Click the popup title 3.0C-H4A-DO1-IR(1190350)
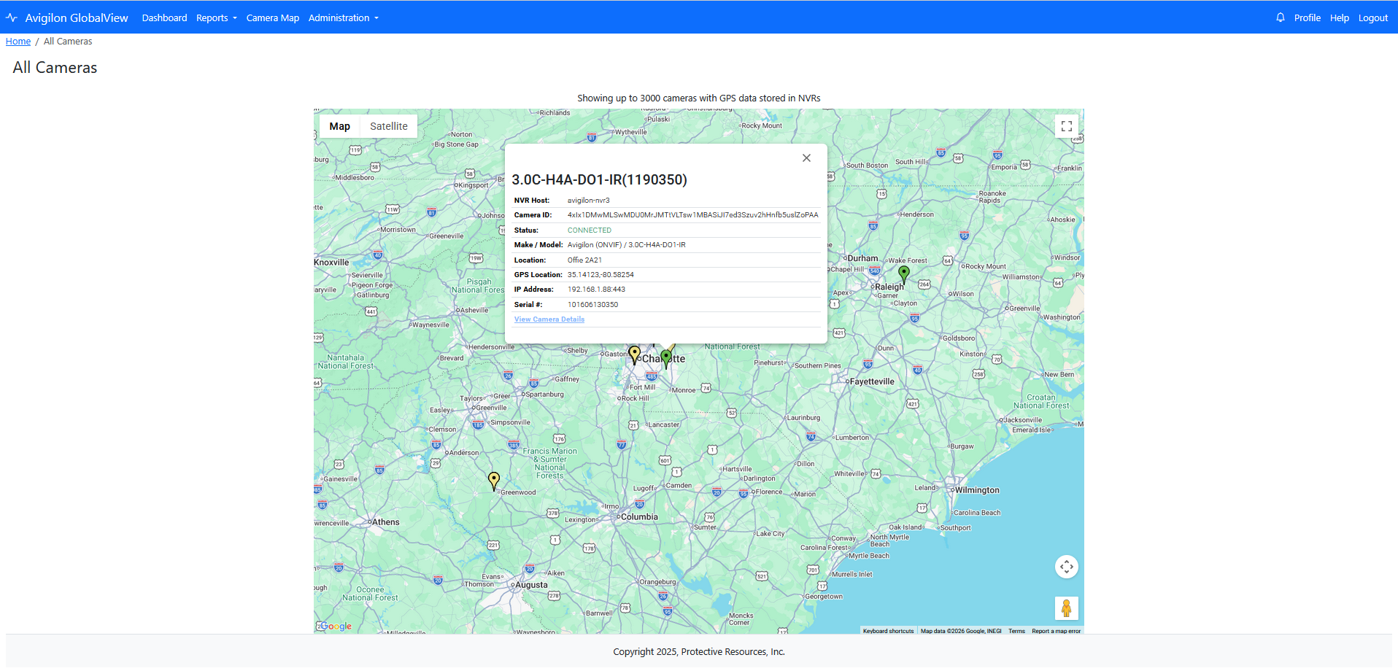 (600, 179)
